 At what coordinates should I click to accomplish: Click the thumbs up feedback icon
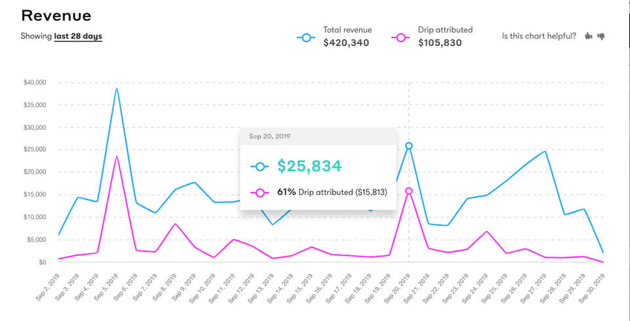point(588,36)
